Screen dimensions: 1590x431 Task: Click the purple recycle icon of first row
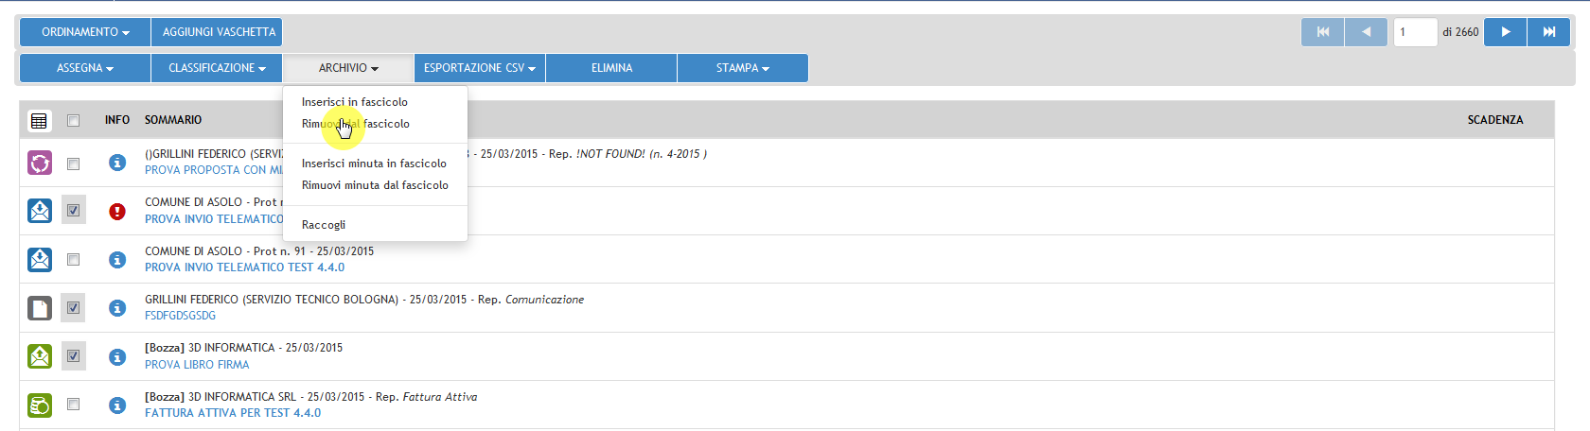pos(40,163)
